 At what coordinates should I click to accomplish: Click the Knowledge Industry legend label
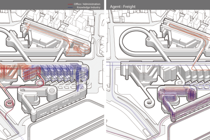pos(88,7)
